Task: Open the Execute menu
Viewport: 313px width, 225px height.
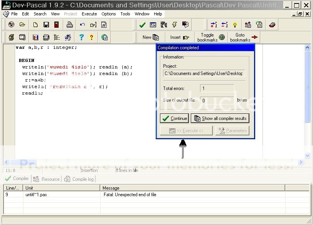Action: point(89,14)
